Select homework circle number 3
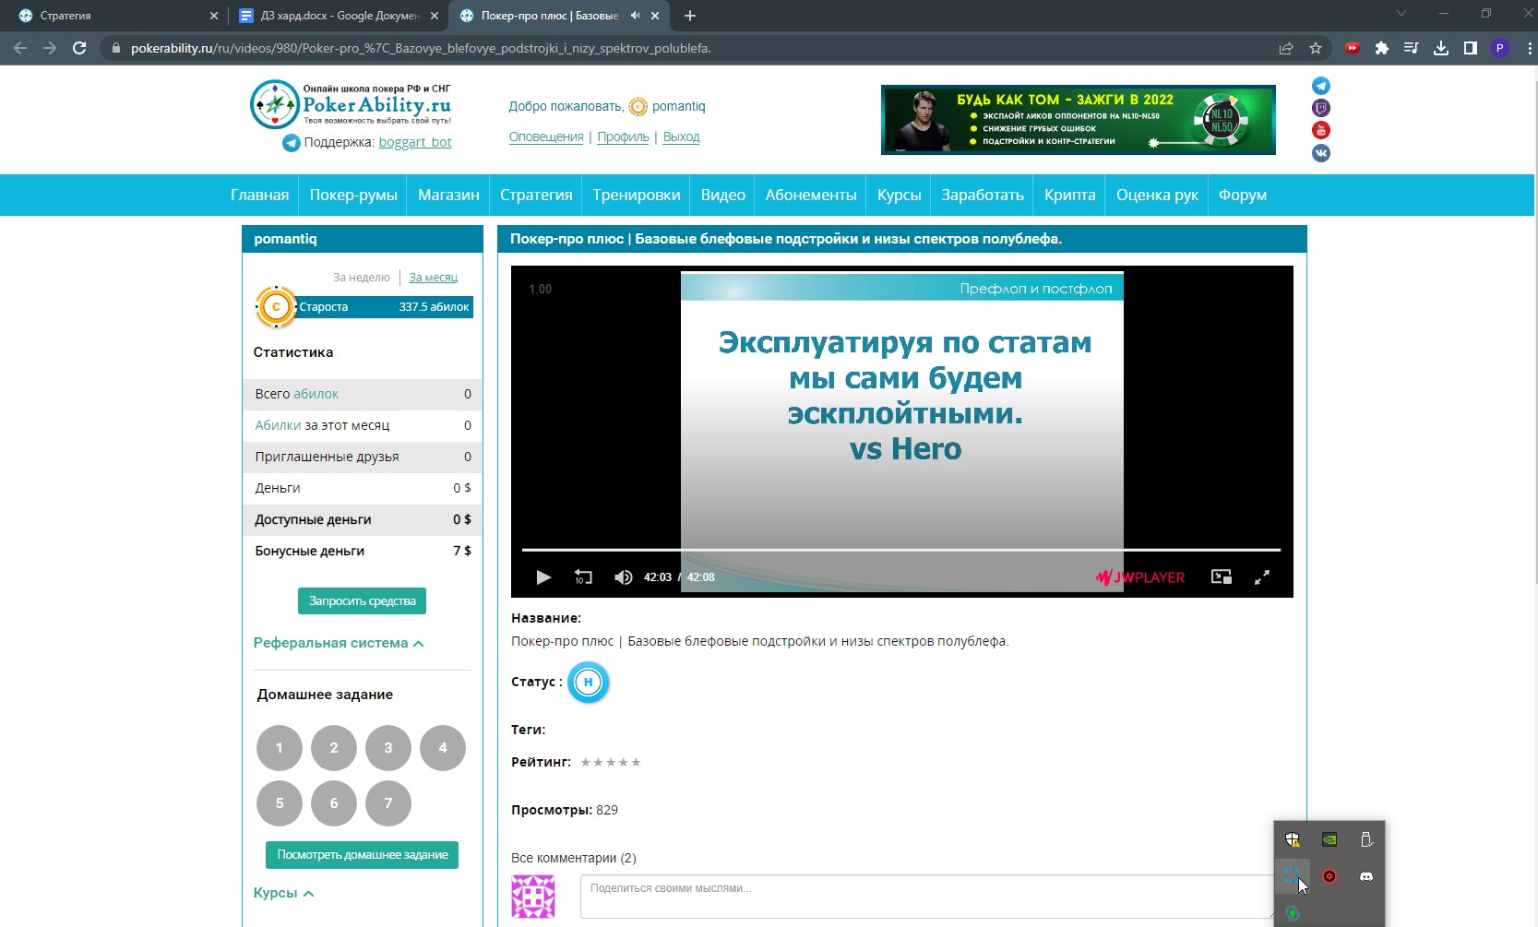Image resolution: width=1538 pixels, height=927 pixels. click(x=388, y=748)
